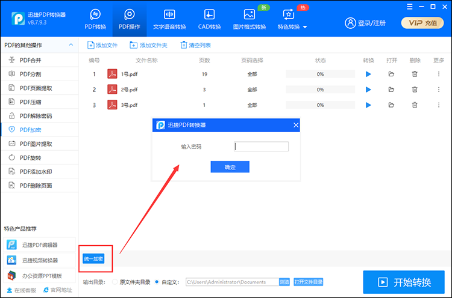Open 办公资源PPT模板 recommended product
Screen dimensions: 452x298
click(40, 276)
